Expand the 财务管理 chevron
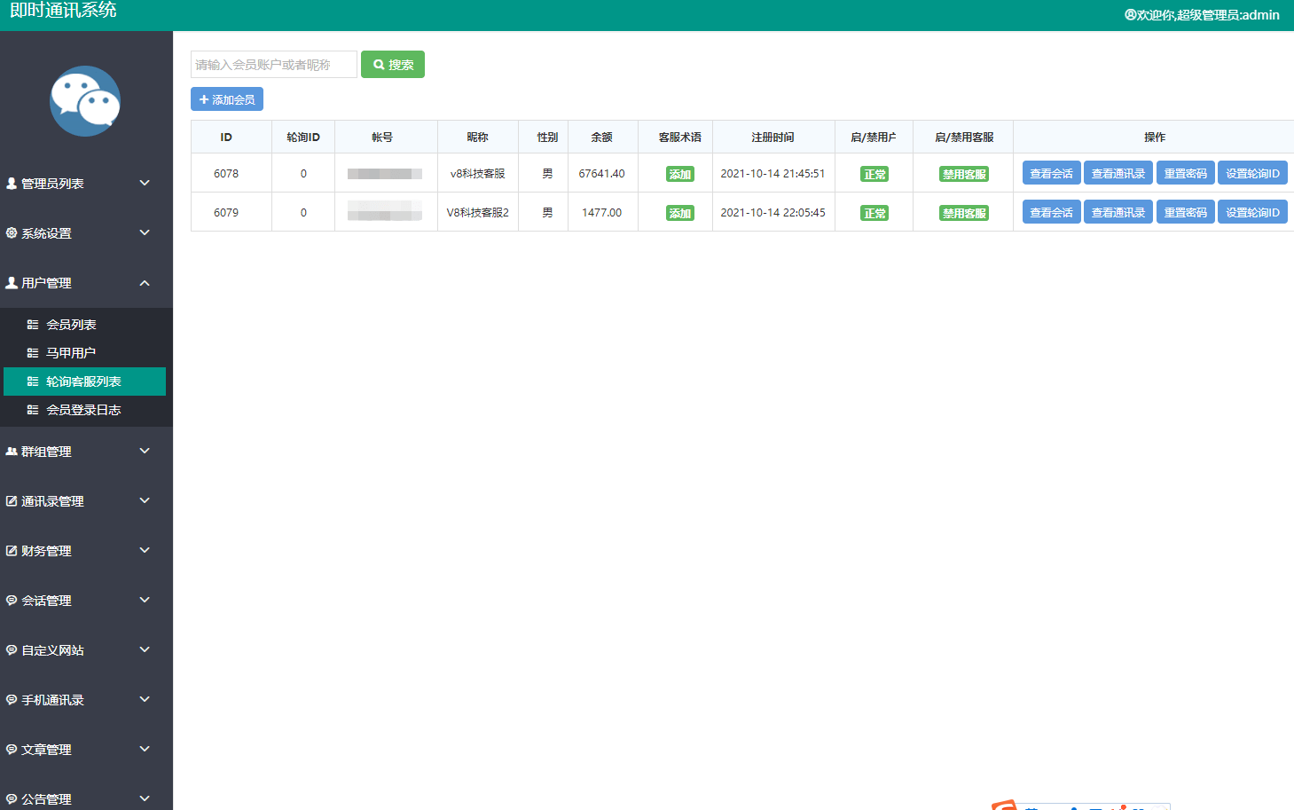 pos(145,550)
